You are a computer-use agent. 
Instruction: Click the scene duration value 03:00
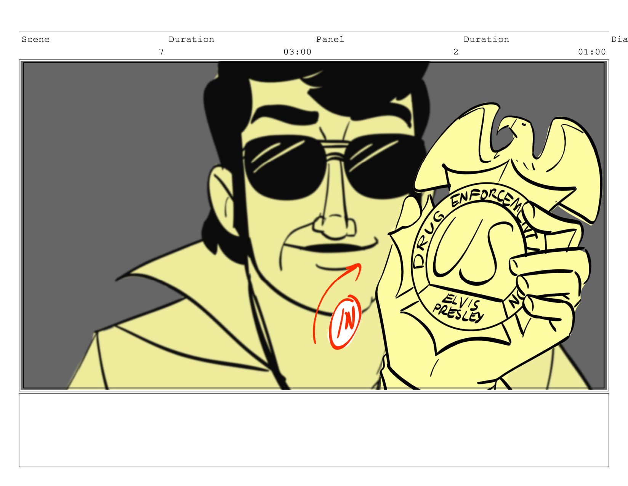(x=297, y=52)
